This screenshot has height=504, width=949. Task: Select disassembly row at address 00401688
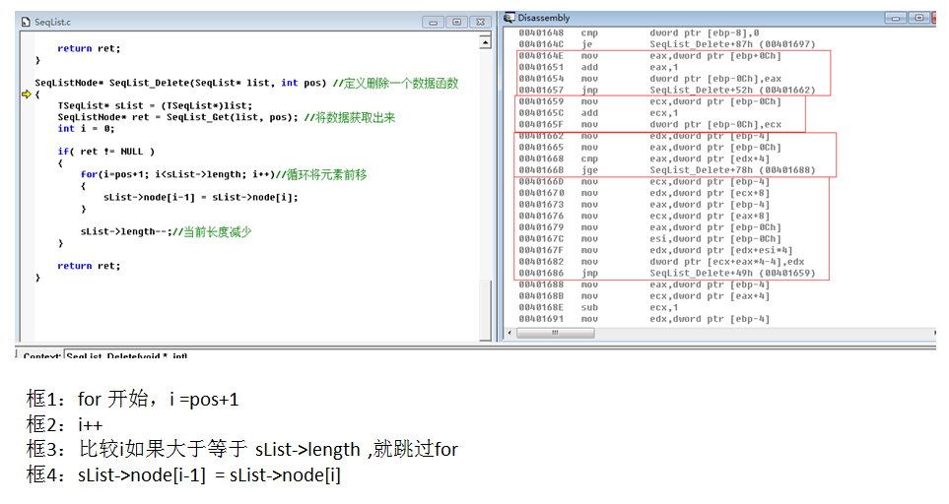coord(644,285)
